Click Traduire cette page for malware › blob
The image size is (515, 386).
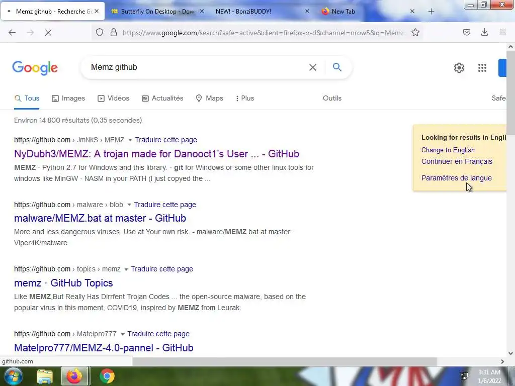[x=165, y=205]
